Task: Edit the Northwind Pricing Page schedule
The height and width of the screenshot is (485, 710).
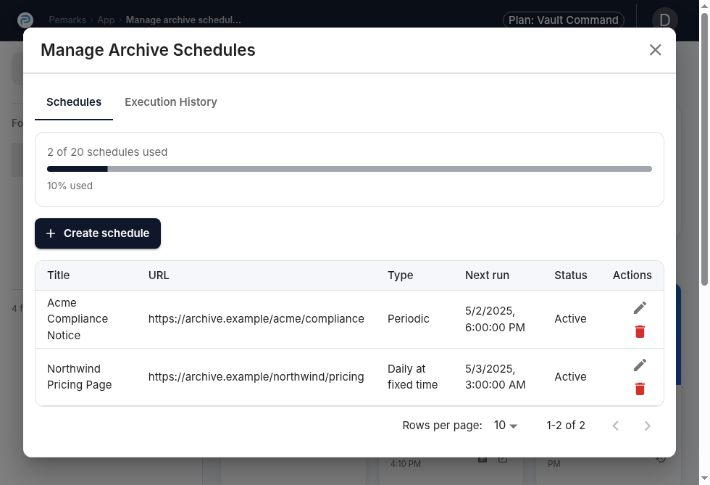Action: click(x=640, y=365)
